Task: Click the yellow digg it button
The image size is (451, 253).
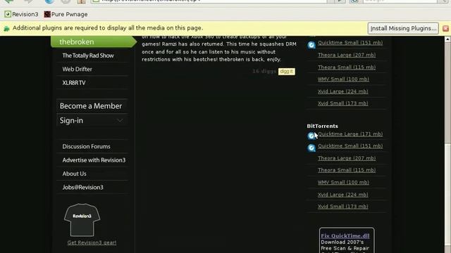Action: click(287, 72)
